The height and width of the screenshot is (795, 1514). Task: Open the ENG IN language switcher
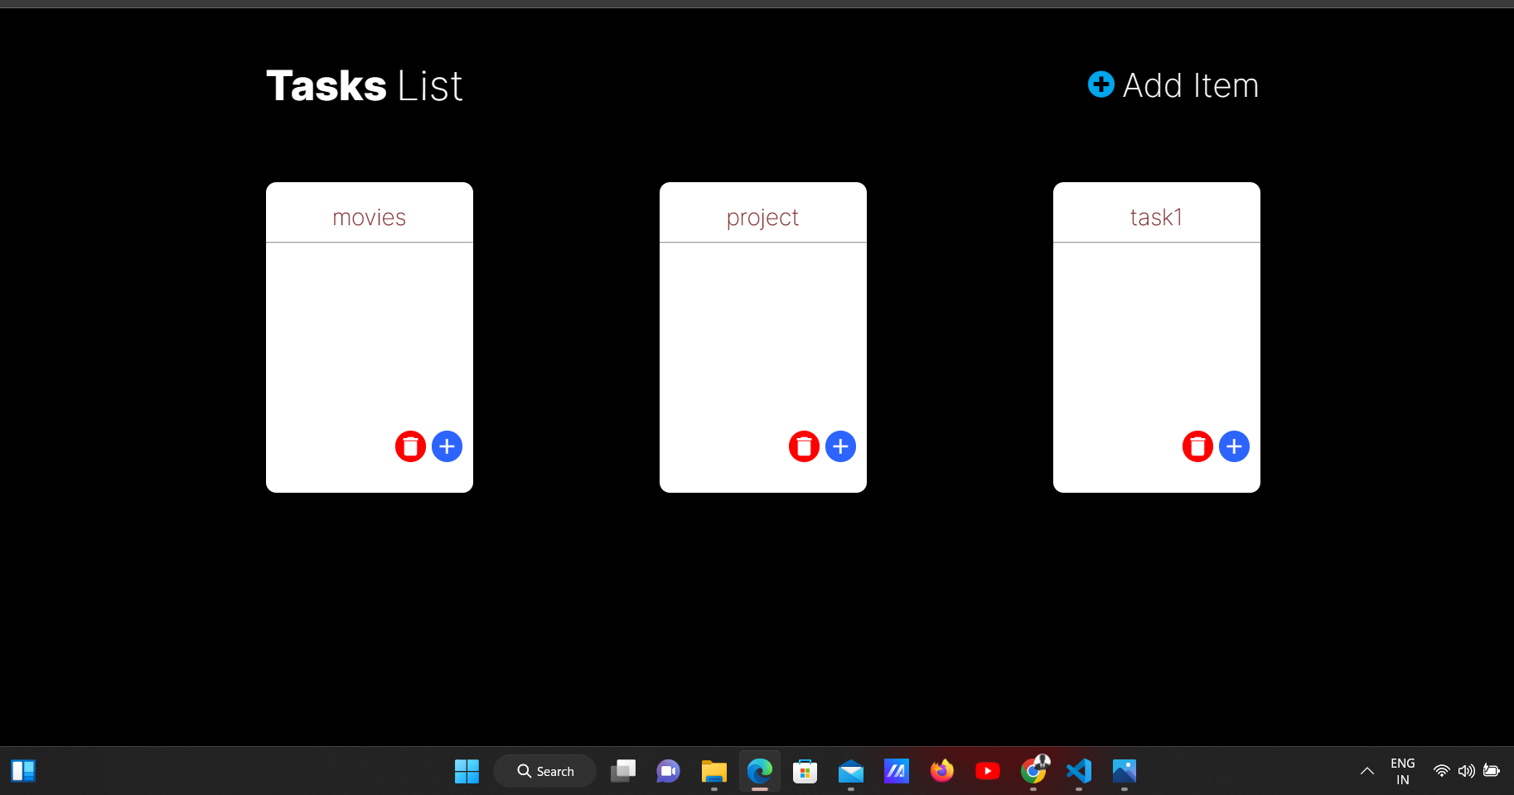click(1403, 771)
